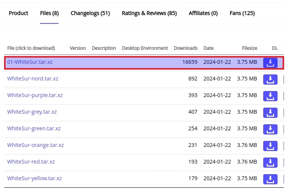Click the date in the 01-WhiteSur row
The width and height of the screenshot is (287, 190).
point(217,62)
